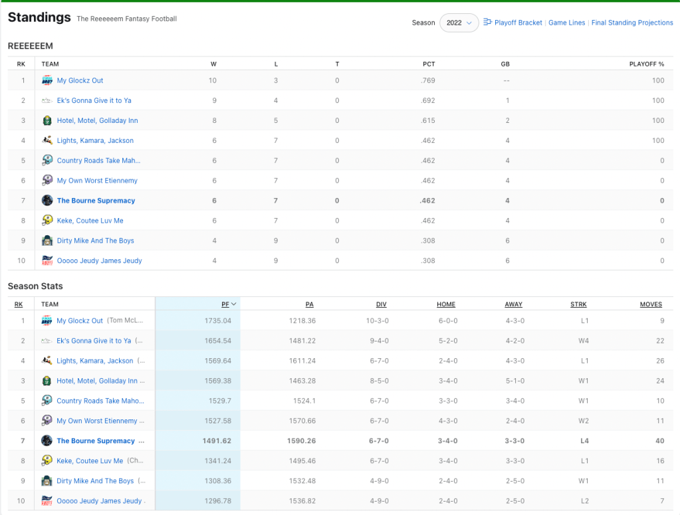680x515 pixels.
Task: Open Final Standing Projections link
Action: (632, 23)
